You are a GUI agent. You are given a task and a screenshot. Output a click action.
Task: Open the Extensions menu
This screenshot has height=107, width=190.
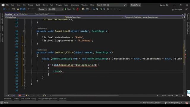click(75, 5)
